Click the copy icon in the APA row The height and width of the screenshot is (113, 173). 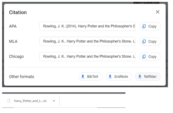(144, 26)
